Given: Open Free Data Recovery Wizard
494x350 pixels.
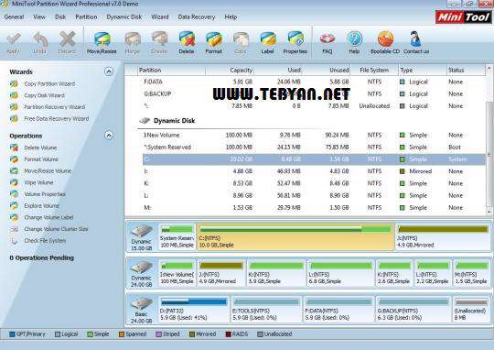Looking at the screenshot, I should pyautogui.click(x=57, y=119).
